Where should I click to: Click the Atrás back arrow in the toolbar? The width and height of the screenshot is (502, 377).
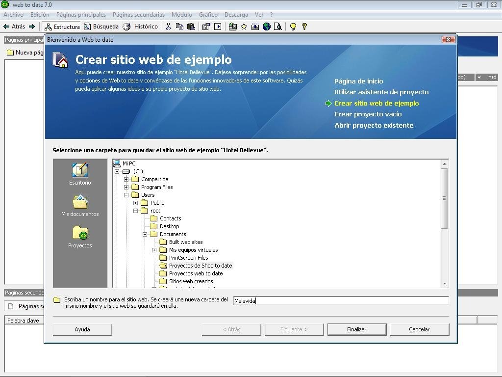point(14,27)
